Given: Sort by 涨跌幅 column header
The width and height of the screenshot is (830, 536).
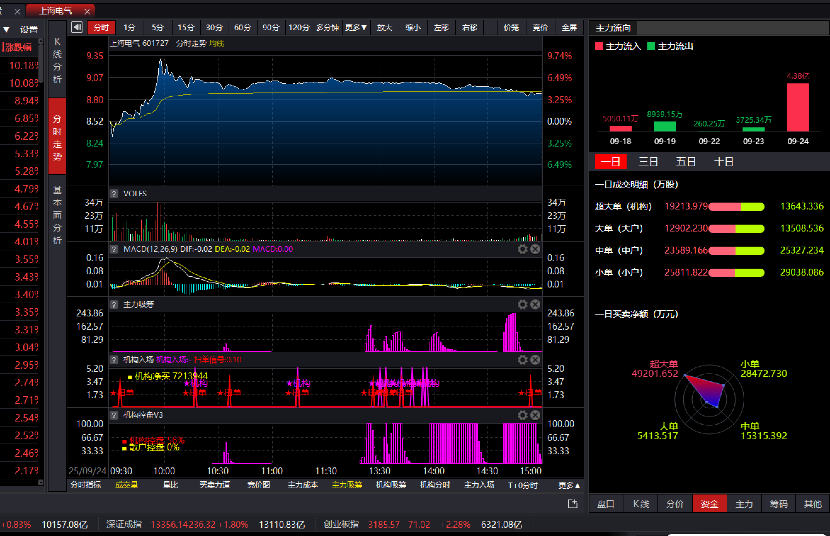Looking at the screenshot, I should pos(17,47).
